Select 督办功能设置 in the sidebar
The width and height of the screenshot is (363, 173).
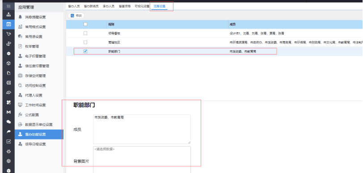click(x=39, y=134)
